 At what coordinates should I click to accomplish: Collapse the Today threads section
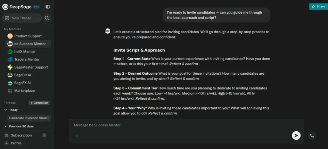(x=5, y=110)
